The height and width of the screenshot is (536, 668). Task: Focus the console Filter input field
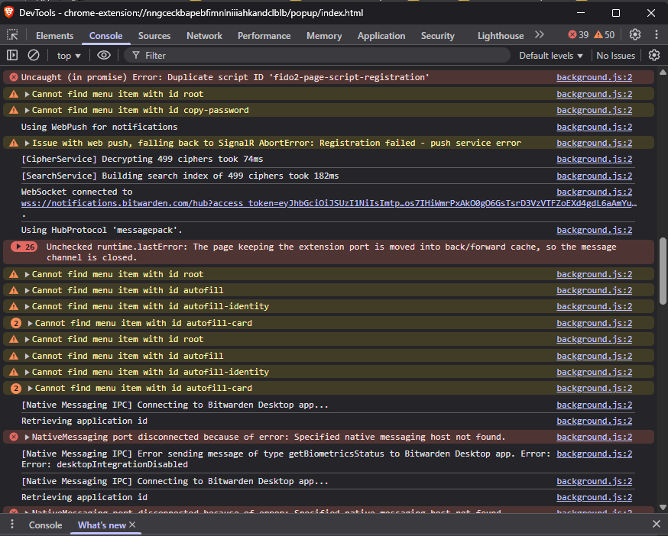317,55
